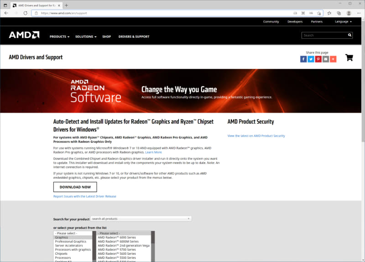Click the AMD logo in header
Screen dimensions: 365x262
pos(24,35)
